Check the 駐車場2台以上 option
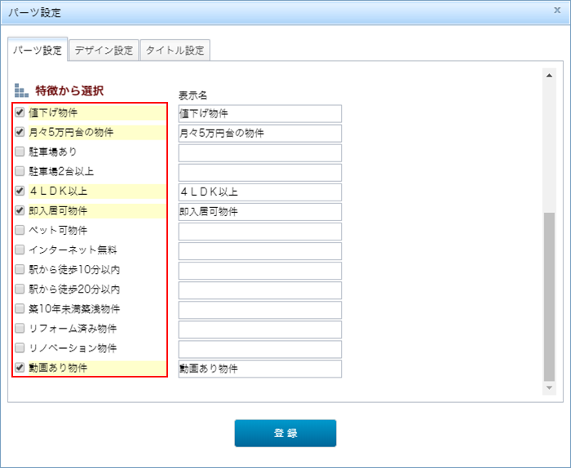This screenshot has width=571, height=468. click(x=20, y=171)
